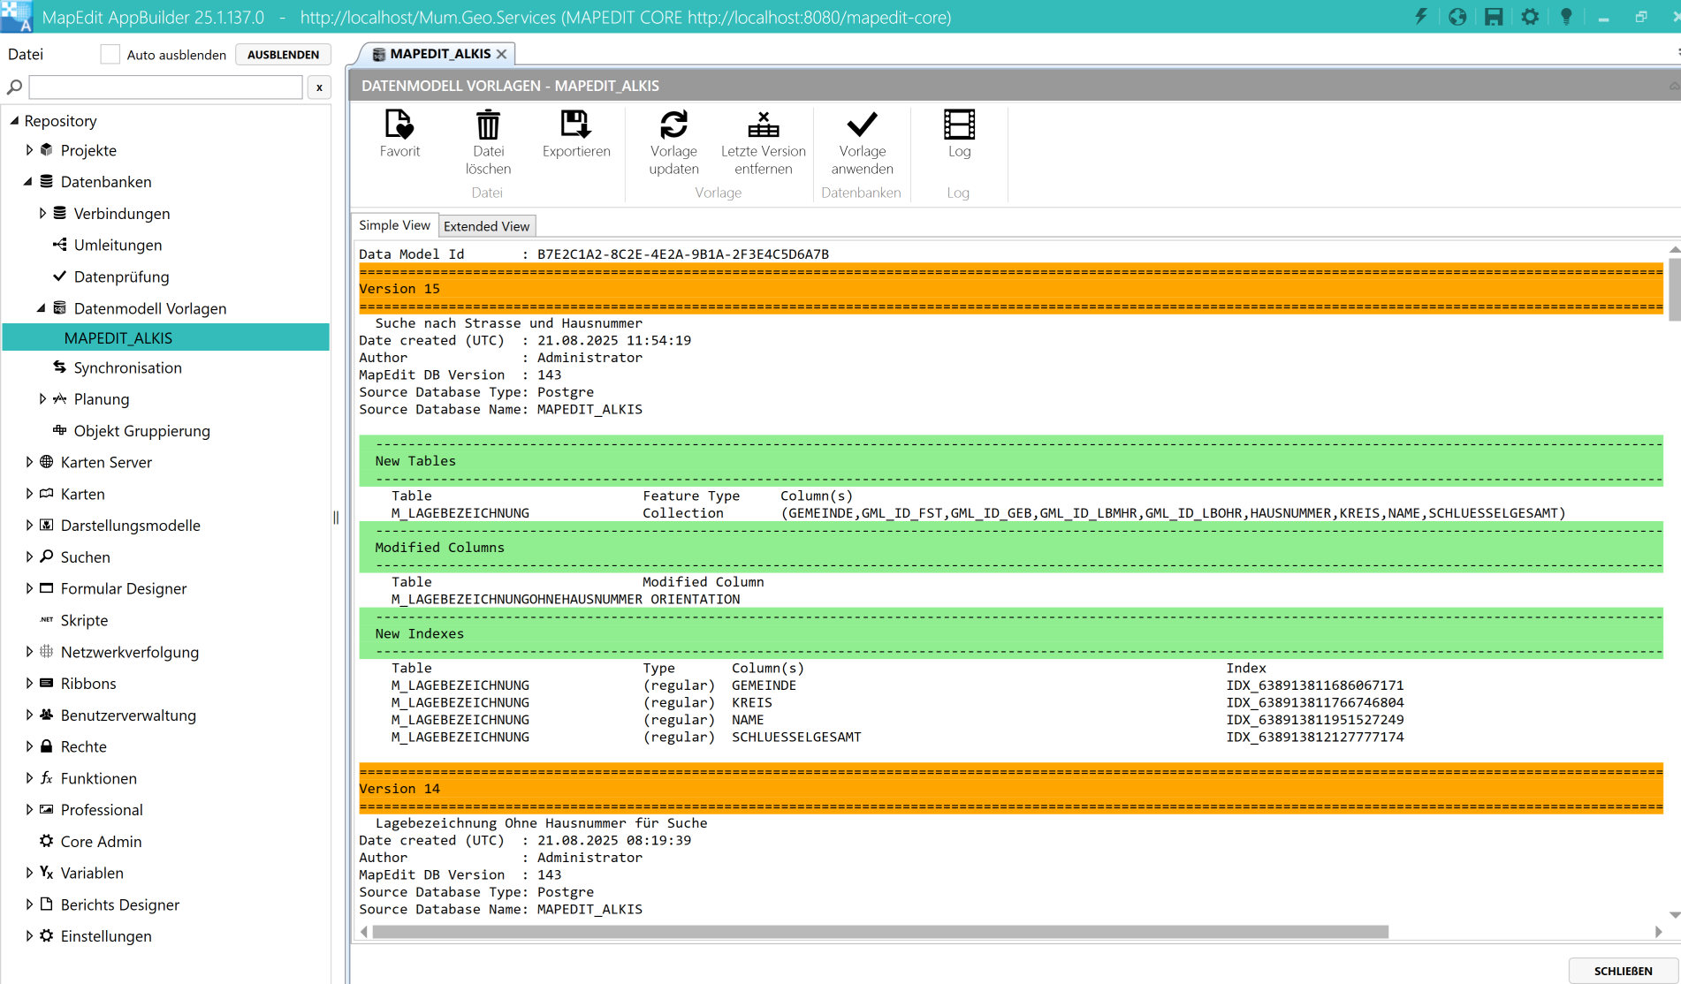
Task: Click the horizontal scrollbar of template view
Action: pos(879,932)
